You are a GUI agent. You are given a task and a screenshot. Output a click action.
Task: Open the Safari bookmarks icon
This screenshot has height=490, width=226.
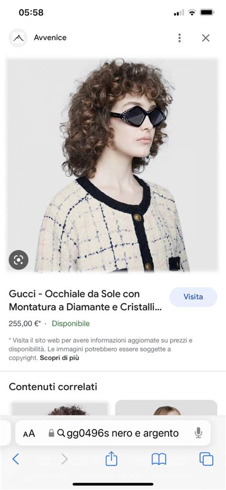pyautogui.click(x=159, y=459)
